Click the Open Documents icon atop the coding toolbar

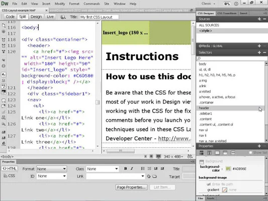(4, 26)
